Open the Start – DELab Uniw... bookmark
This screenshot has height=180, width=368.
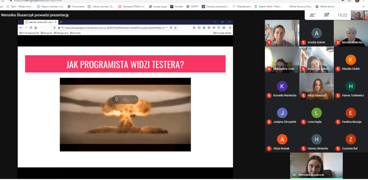pyautogui.click(x=20, y=6)
